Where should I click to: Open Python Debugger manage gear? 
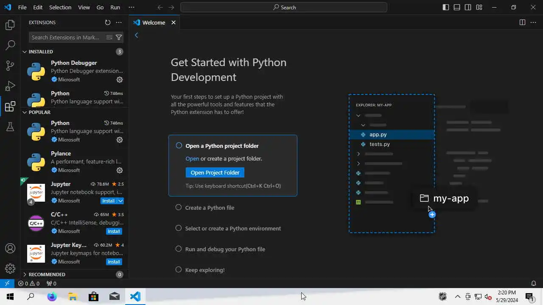pos(120,80)
